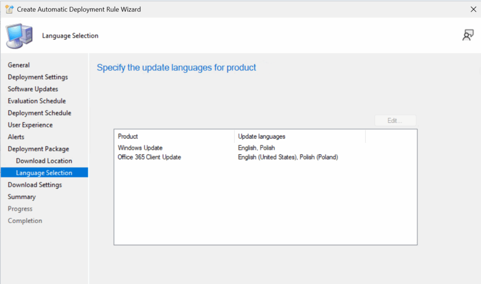Go to the Download Location sub-step
The width and height of the screenshot is (481, 284).
[x=44, y=161]
